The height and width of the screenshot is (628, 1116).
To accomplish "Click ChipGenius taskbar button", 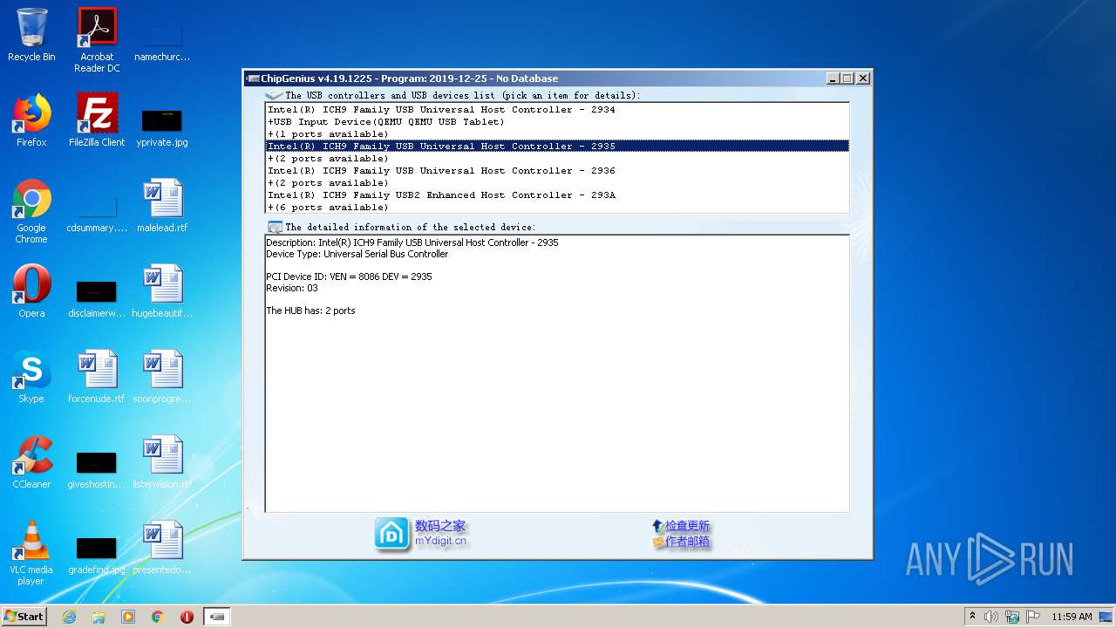I will click(x=217, y=617).
